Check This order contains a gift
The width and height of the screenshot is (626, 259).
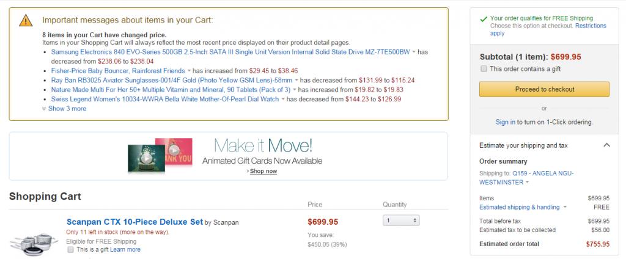484,68
